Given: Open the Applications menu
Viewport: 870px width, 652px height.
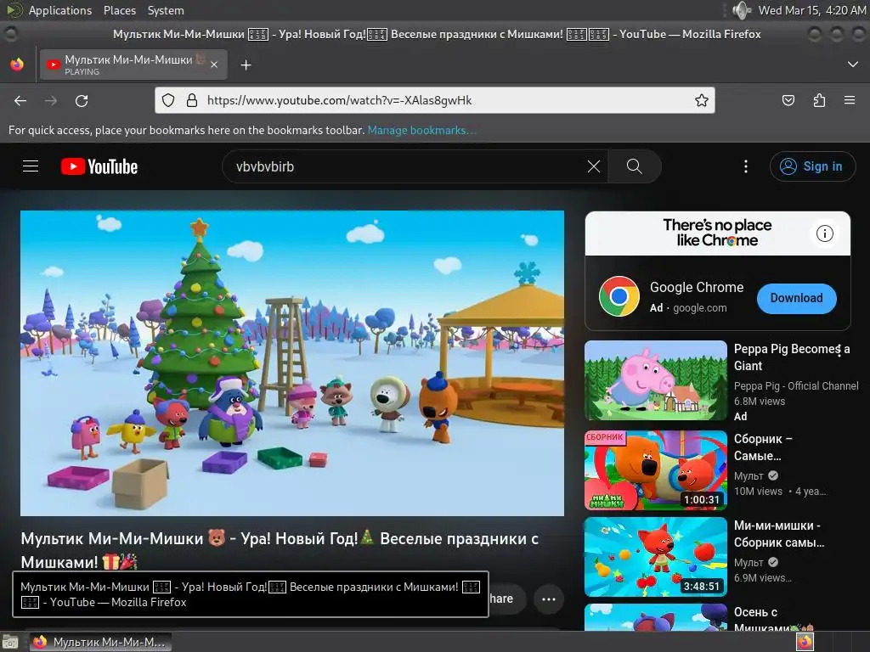Looking at the screenshot, I should tap(60, 10).
